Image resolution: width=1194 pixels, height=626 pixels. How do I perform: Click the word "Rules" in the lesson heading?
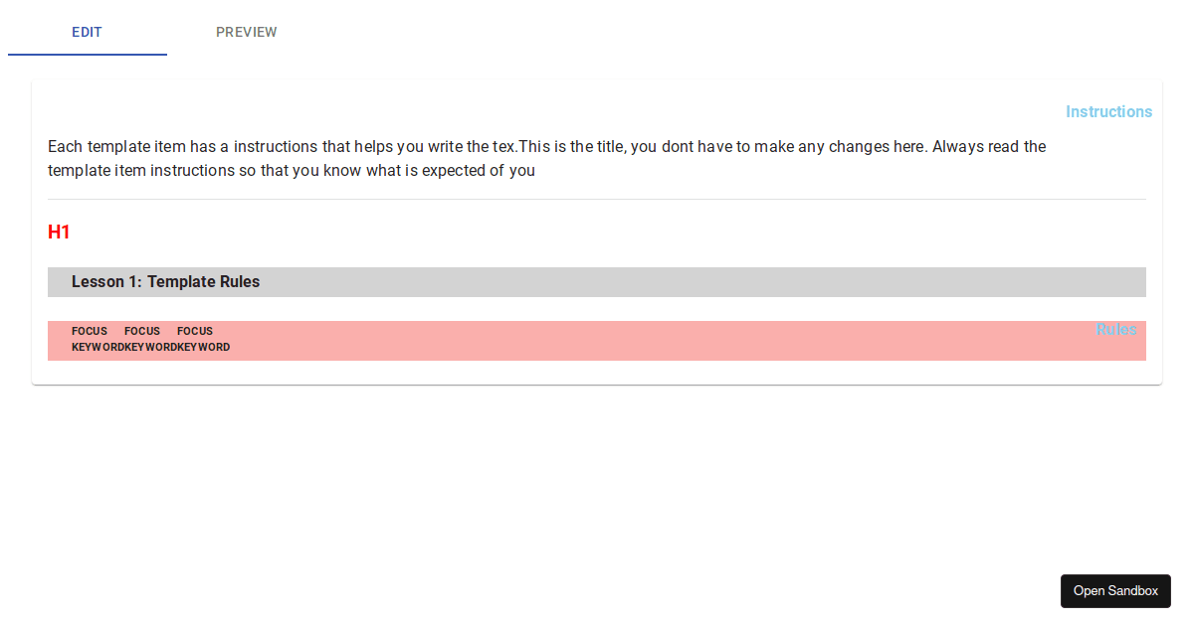click(240, 282)
